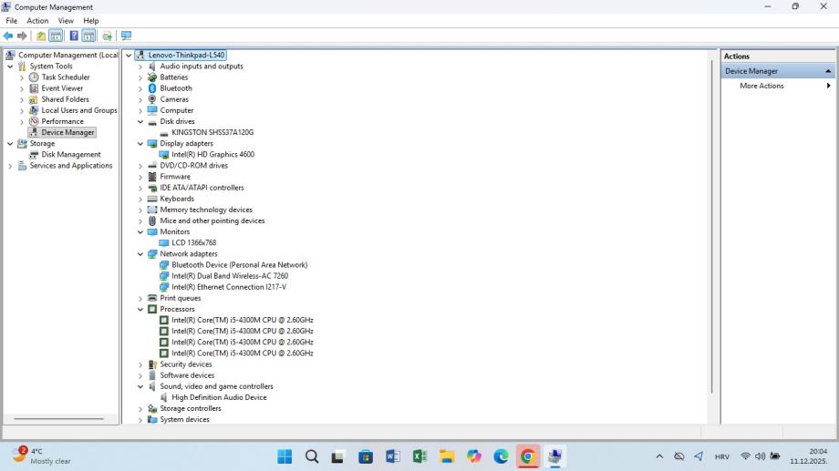Open the View menu

(66, 20)
